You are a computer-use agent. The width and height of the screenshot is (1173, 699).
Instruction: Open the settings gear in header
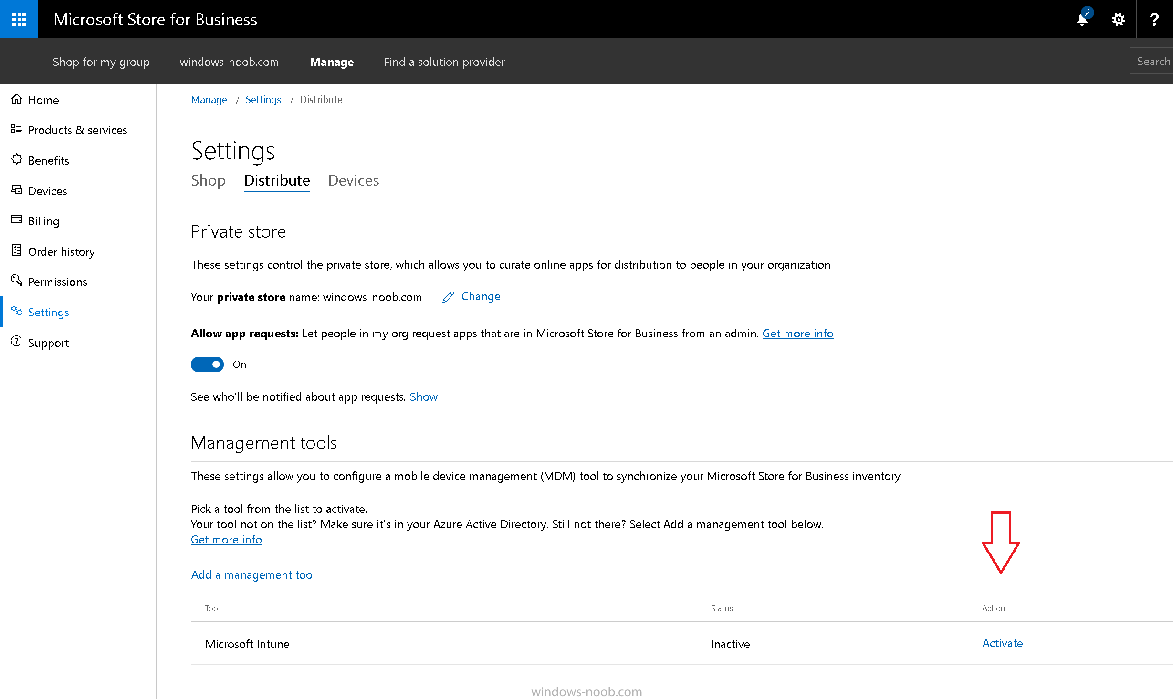1118,19
